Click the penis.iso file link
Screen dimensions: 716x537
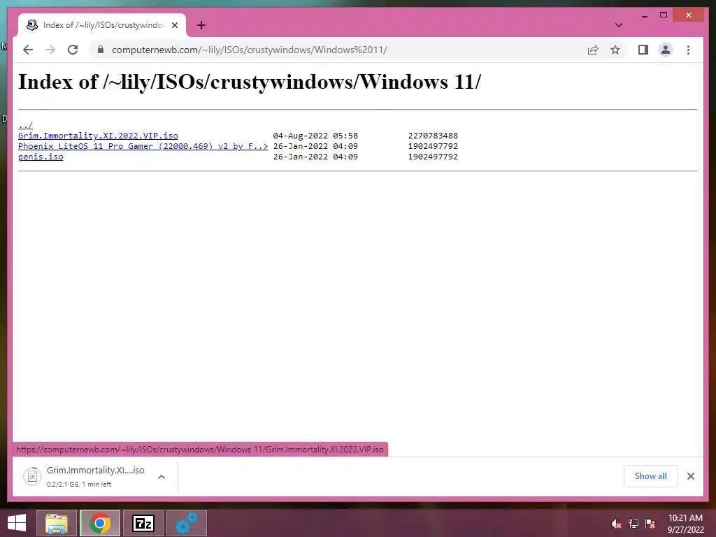pos(41,157)
